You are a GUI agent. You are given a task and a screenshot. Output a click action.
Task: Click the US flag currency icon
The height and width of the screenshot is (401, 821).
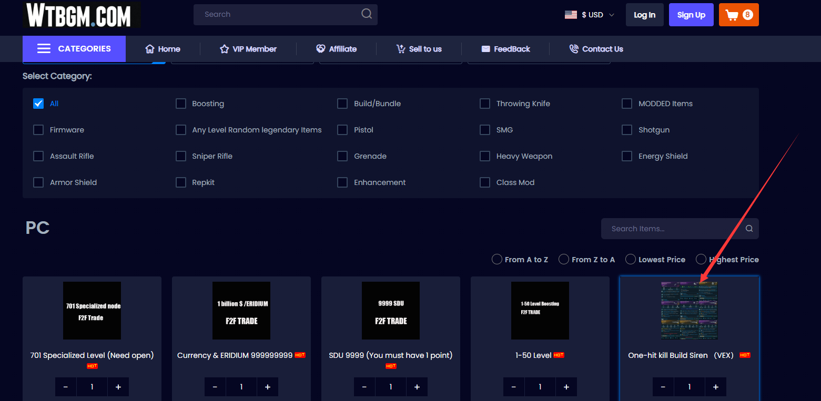[x=571, y=15]
